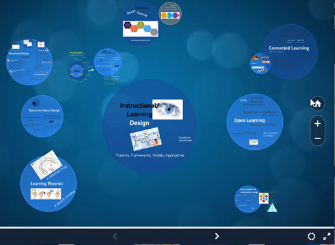Go to the next slide arrow

(x=217, y=236)
